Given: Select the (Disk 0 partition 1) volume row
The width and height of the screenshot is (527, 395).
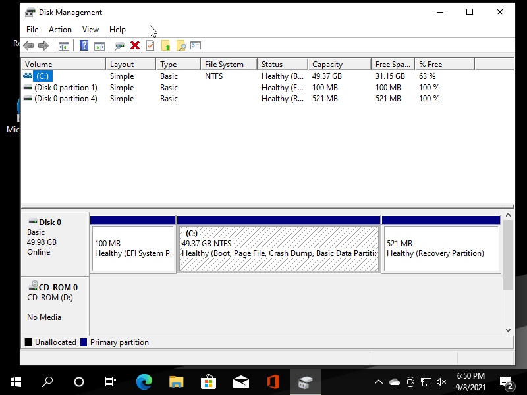Looking at the screenshot, I should click(65, 88).
